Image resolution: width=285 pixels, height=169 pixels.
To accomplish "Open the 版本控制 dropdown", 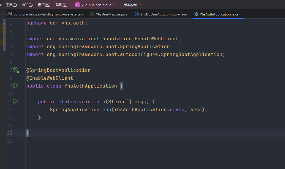I will pyautogui.click(x=132, y=5).
